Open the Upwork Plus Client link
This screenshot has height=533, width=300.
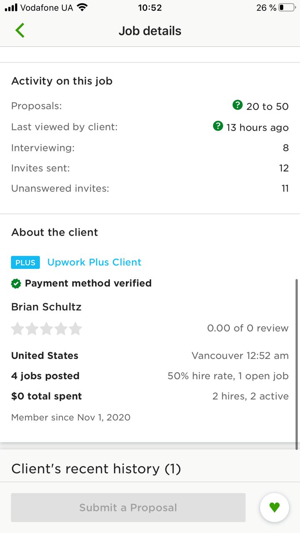94,262
